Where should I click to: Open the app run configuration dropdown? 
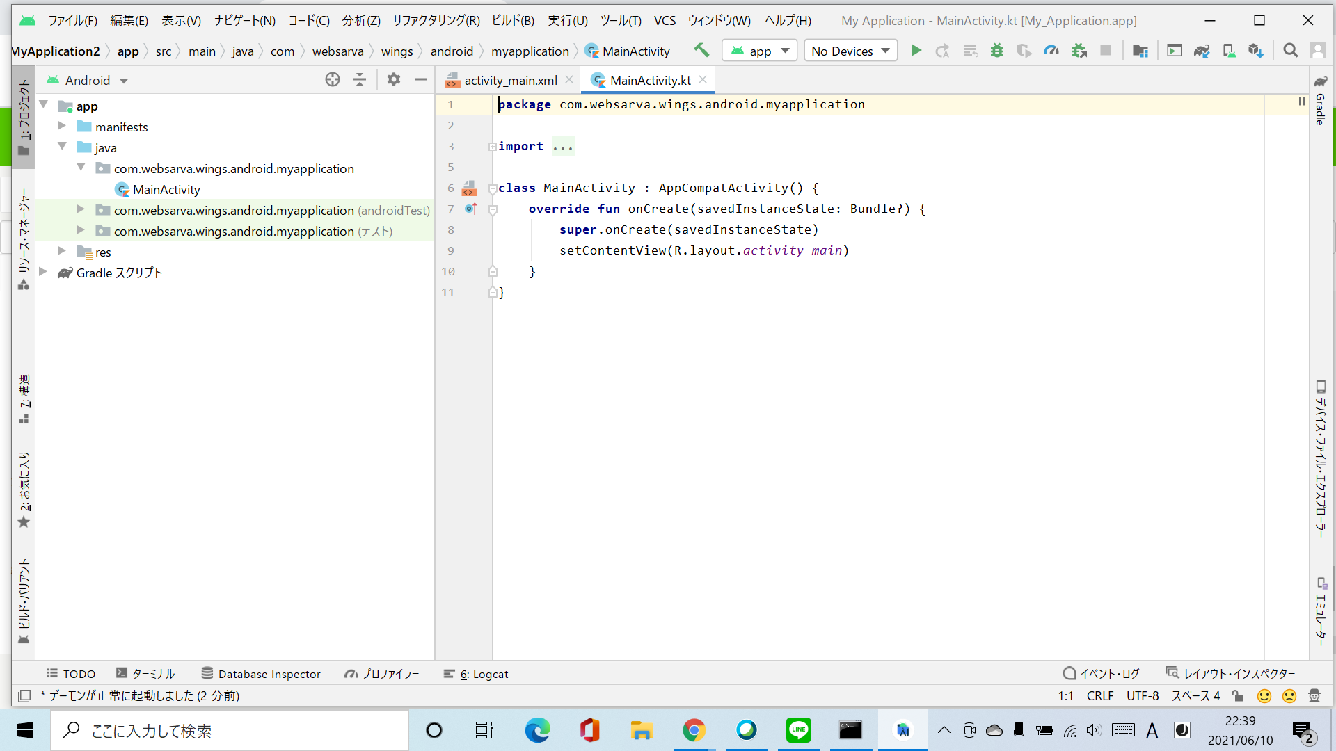coord(760,51)
